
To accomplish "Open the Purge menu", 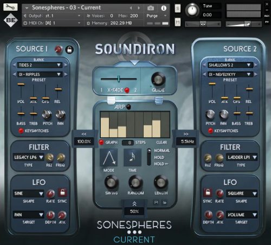I will [x=157, y=16].
